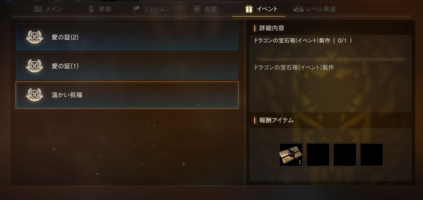Viewport: 423px width, 200px height.
Task: Click the shield icon beside 血盟
Action: [197, 9]
